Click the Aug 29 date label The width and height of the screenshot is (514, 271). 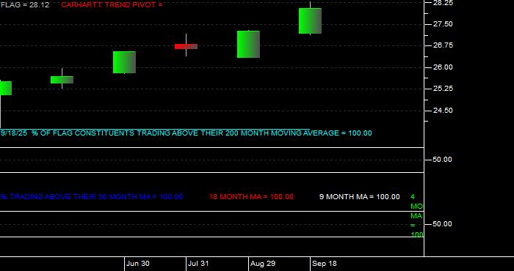(263, 264)
